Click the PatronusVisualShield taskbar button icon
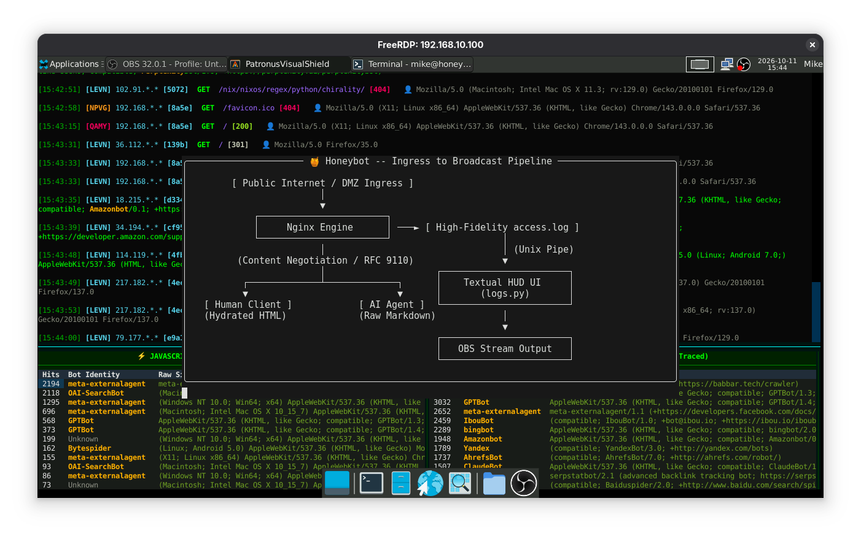Screen dimensions: 861x539 [235, 64]
